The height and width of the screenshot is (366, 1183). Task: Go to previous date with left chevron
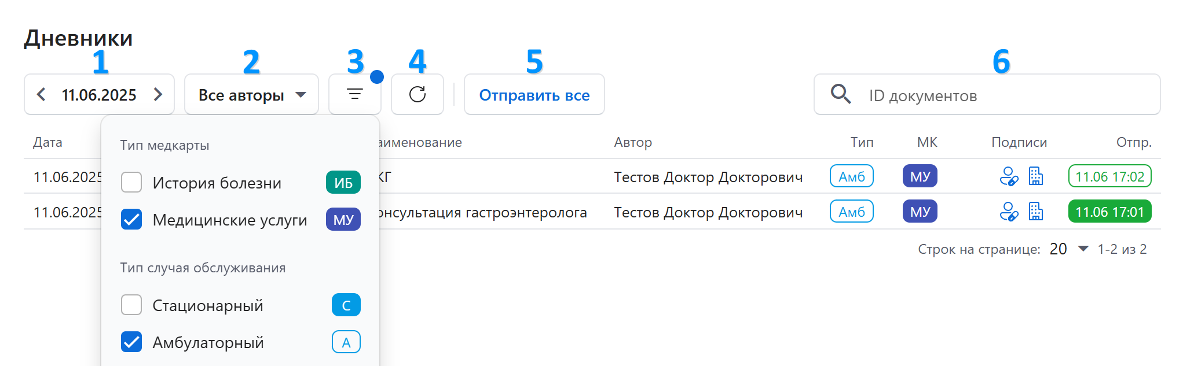41,94
